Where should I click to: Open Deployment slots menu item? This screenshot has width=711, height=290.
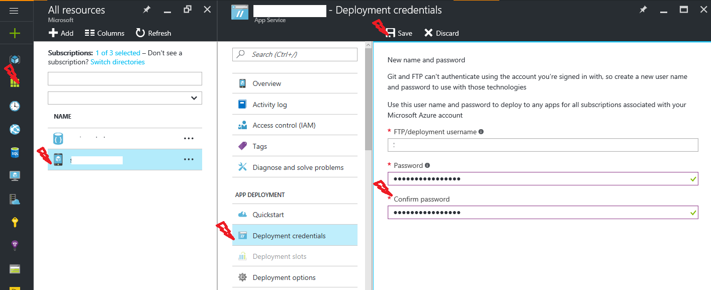pyautogui.click(x=295, y=256)
